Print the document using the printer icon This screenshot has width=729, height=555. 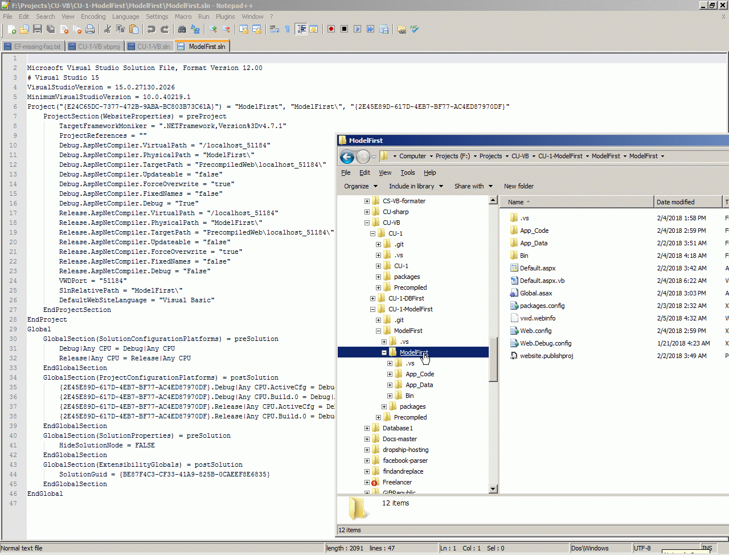90,29
